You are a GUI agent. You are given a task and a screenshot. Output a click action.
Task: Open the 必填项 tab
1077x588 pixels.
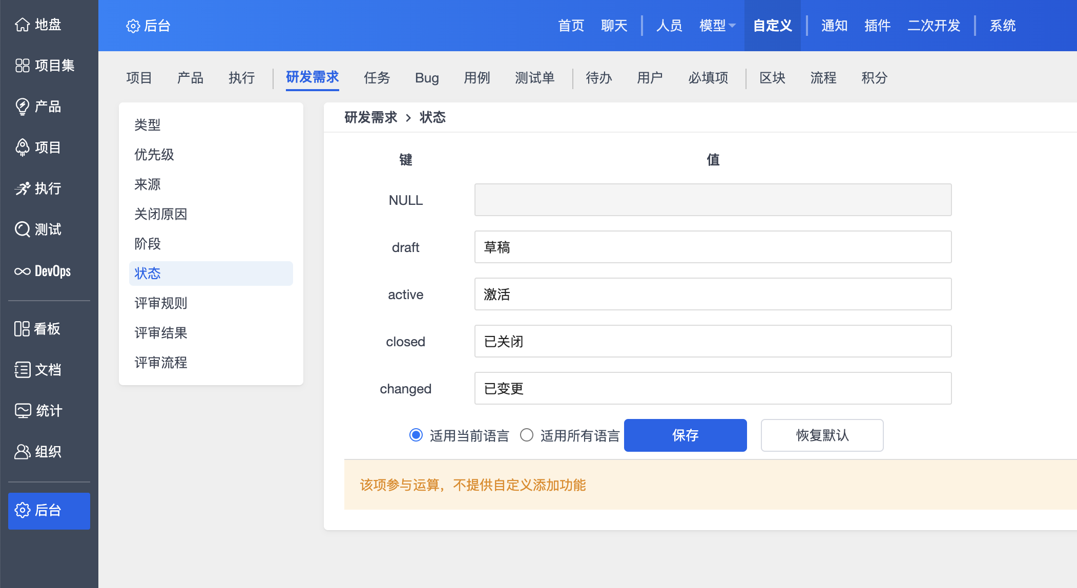[x=708, y=78]
